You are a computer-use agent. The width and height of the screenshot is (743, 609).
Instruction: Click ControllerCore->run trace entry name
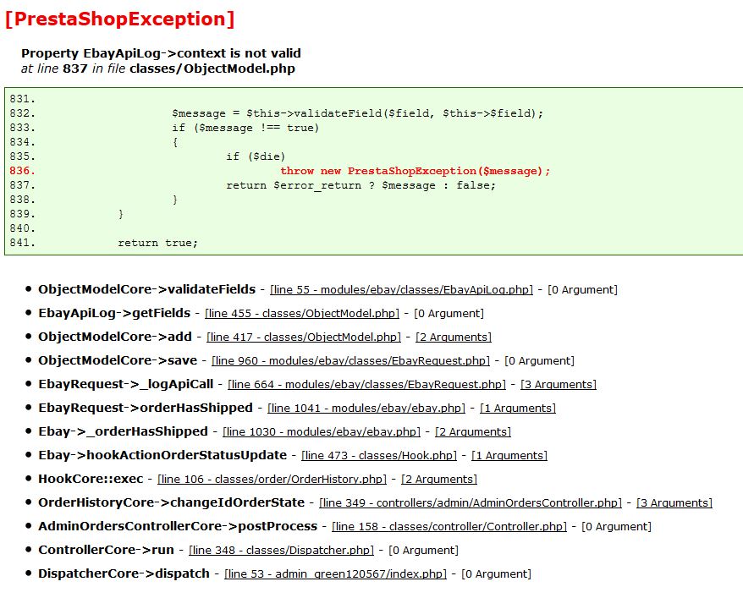tap(106, 550)
